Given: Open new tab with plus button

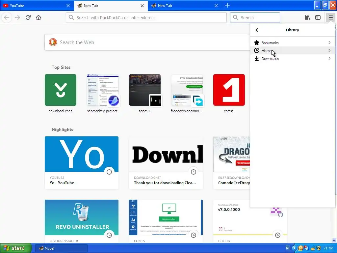Looking at the screenshot, I should pos(227,5).
